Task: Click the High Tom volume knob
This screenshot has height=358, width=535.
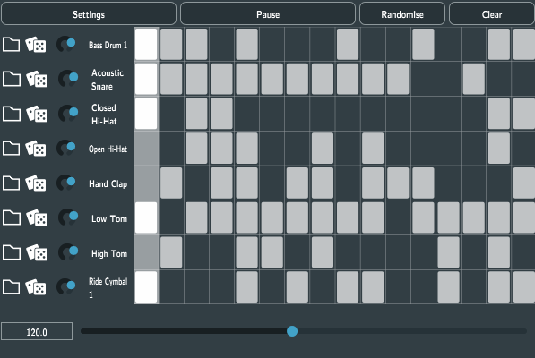Action: pos(68,252)
